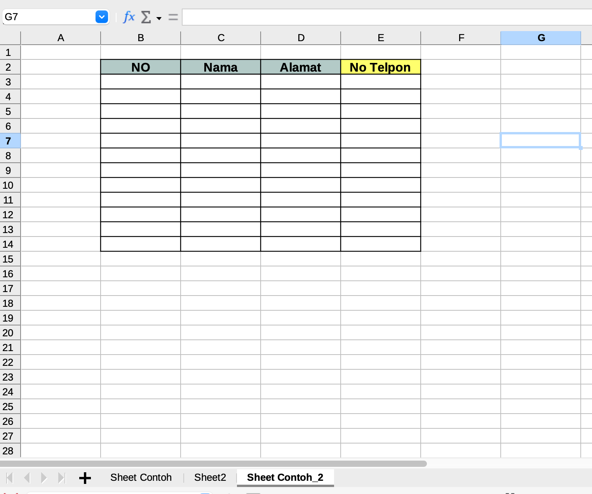Screen dimensions: 592x494
Task: Select row 20 header
Action: coord(10,333)
